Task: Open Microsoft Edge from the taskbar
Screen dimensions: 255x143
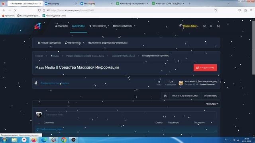Action: tap(44, 140)
